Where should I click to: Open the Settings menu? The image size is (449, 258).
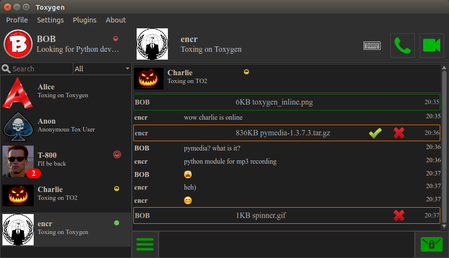pyautogui.click(x=50, y=20)
